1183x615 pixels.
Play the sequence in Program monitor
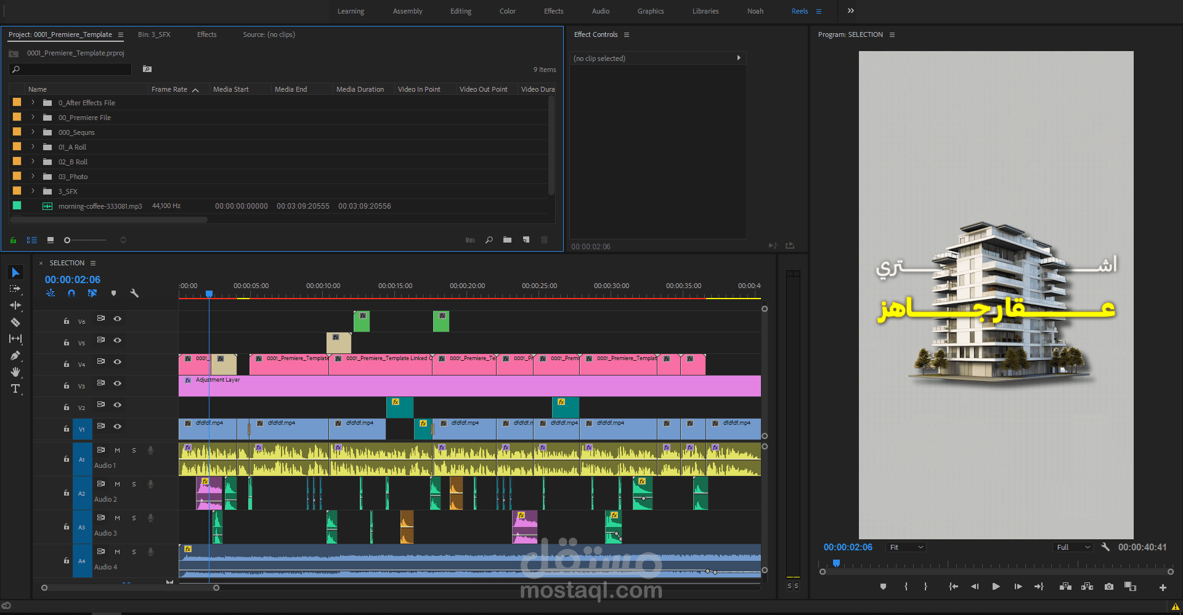click(x=996, y=587)
